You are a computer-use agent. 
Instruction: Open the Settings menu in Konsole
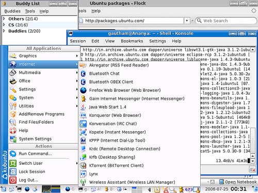157,41
